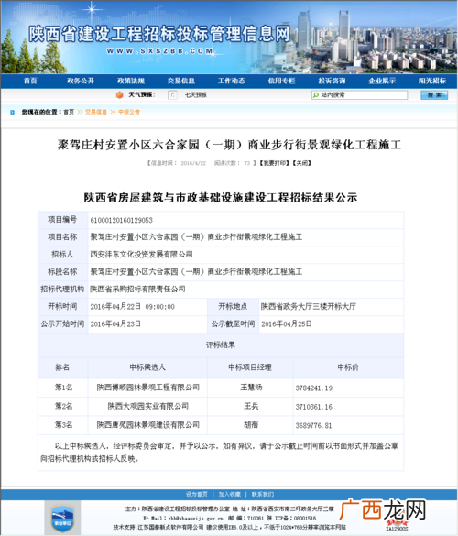Click the 事业单位 badge icon in footer
This screenshot has height=536, width=458.
[x=62, y=518]
